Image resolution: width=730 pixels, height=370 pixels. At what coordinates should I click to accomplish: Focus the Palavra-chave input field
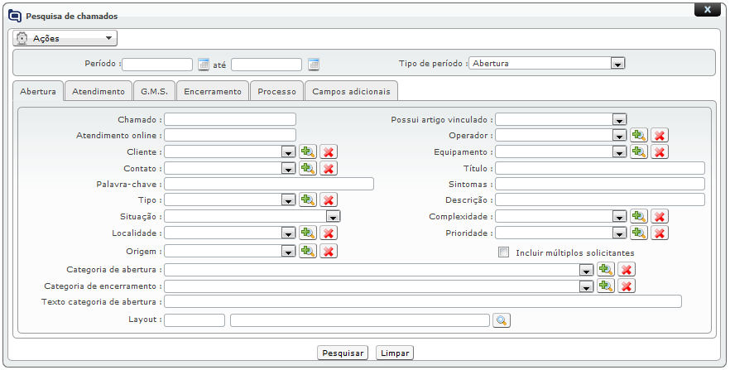tap(269, 184)
